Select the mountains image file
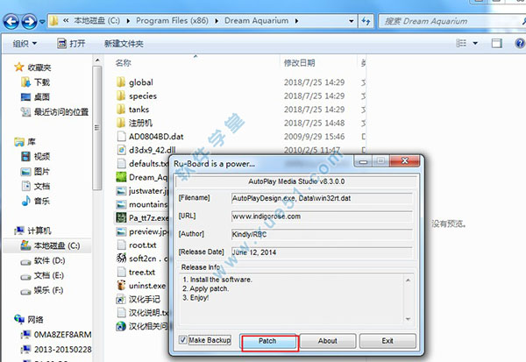Image resolution: width=526 pixels, height=362 pixels. pyautogui.click(x=142, y=204)
